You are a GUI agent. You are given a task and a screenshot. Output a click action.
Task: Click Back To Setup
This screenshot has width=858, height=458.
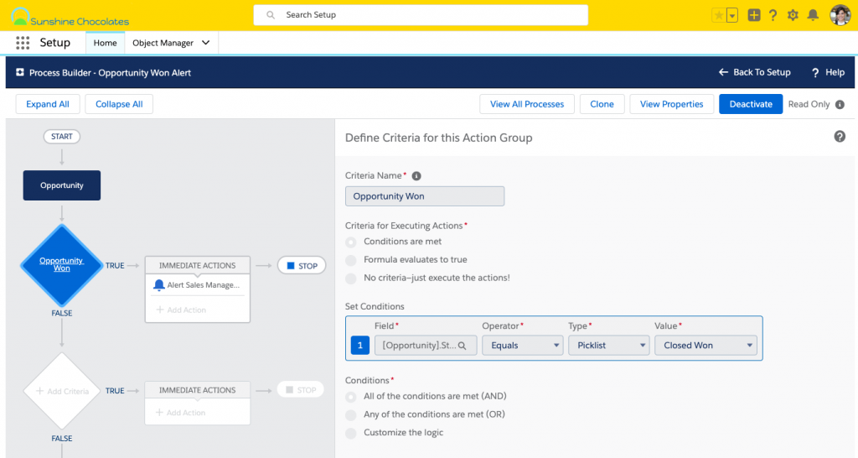(755, 72)
